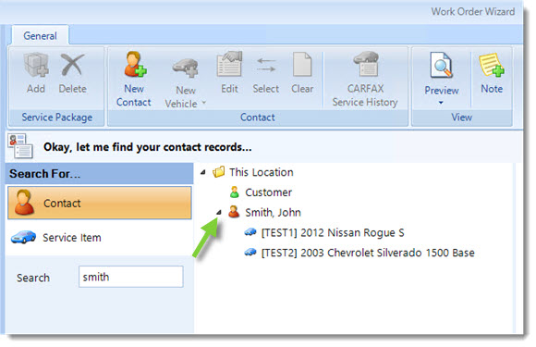Click the contact records icon beside wizard message
The image size is (536, 347).
pyautogui.click(x=20, y=146)
